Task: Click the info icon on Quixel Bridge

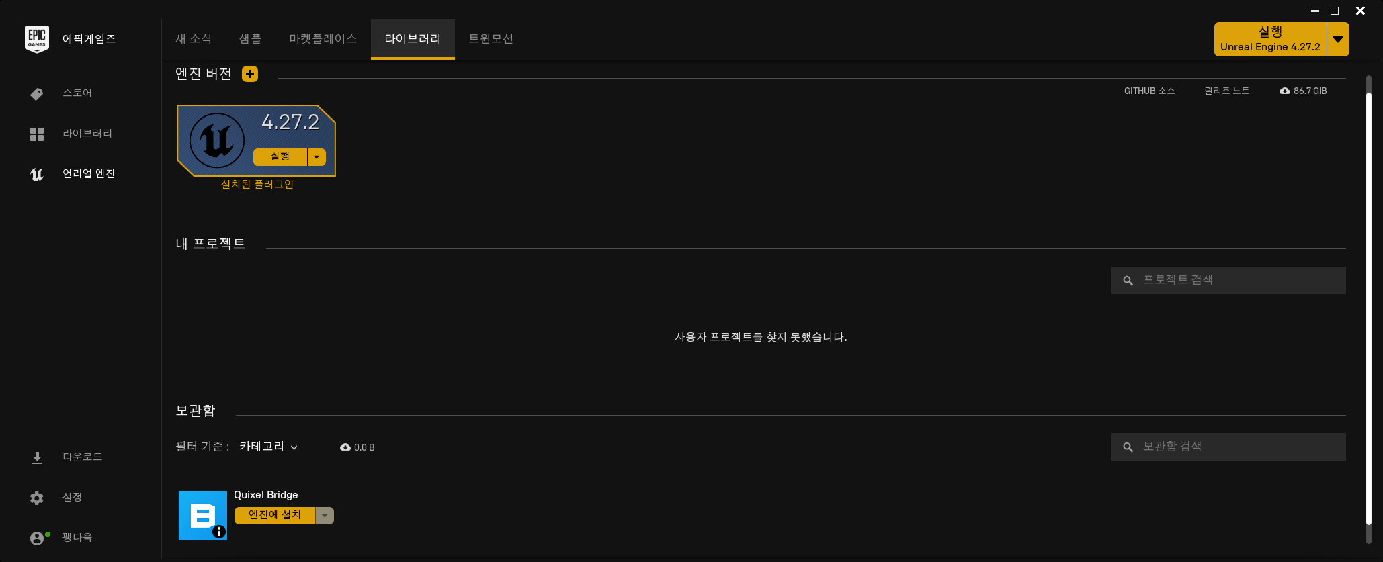Action: pos(219,532)
